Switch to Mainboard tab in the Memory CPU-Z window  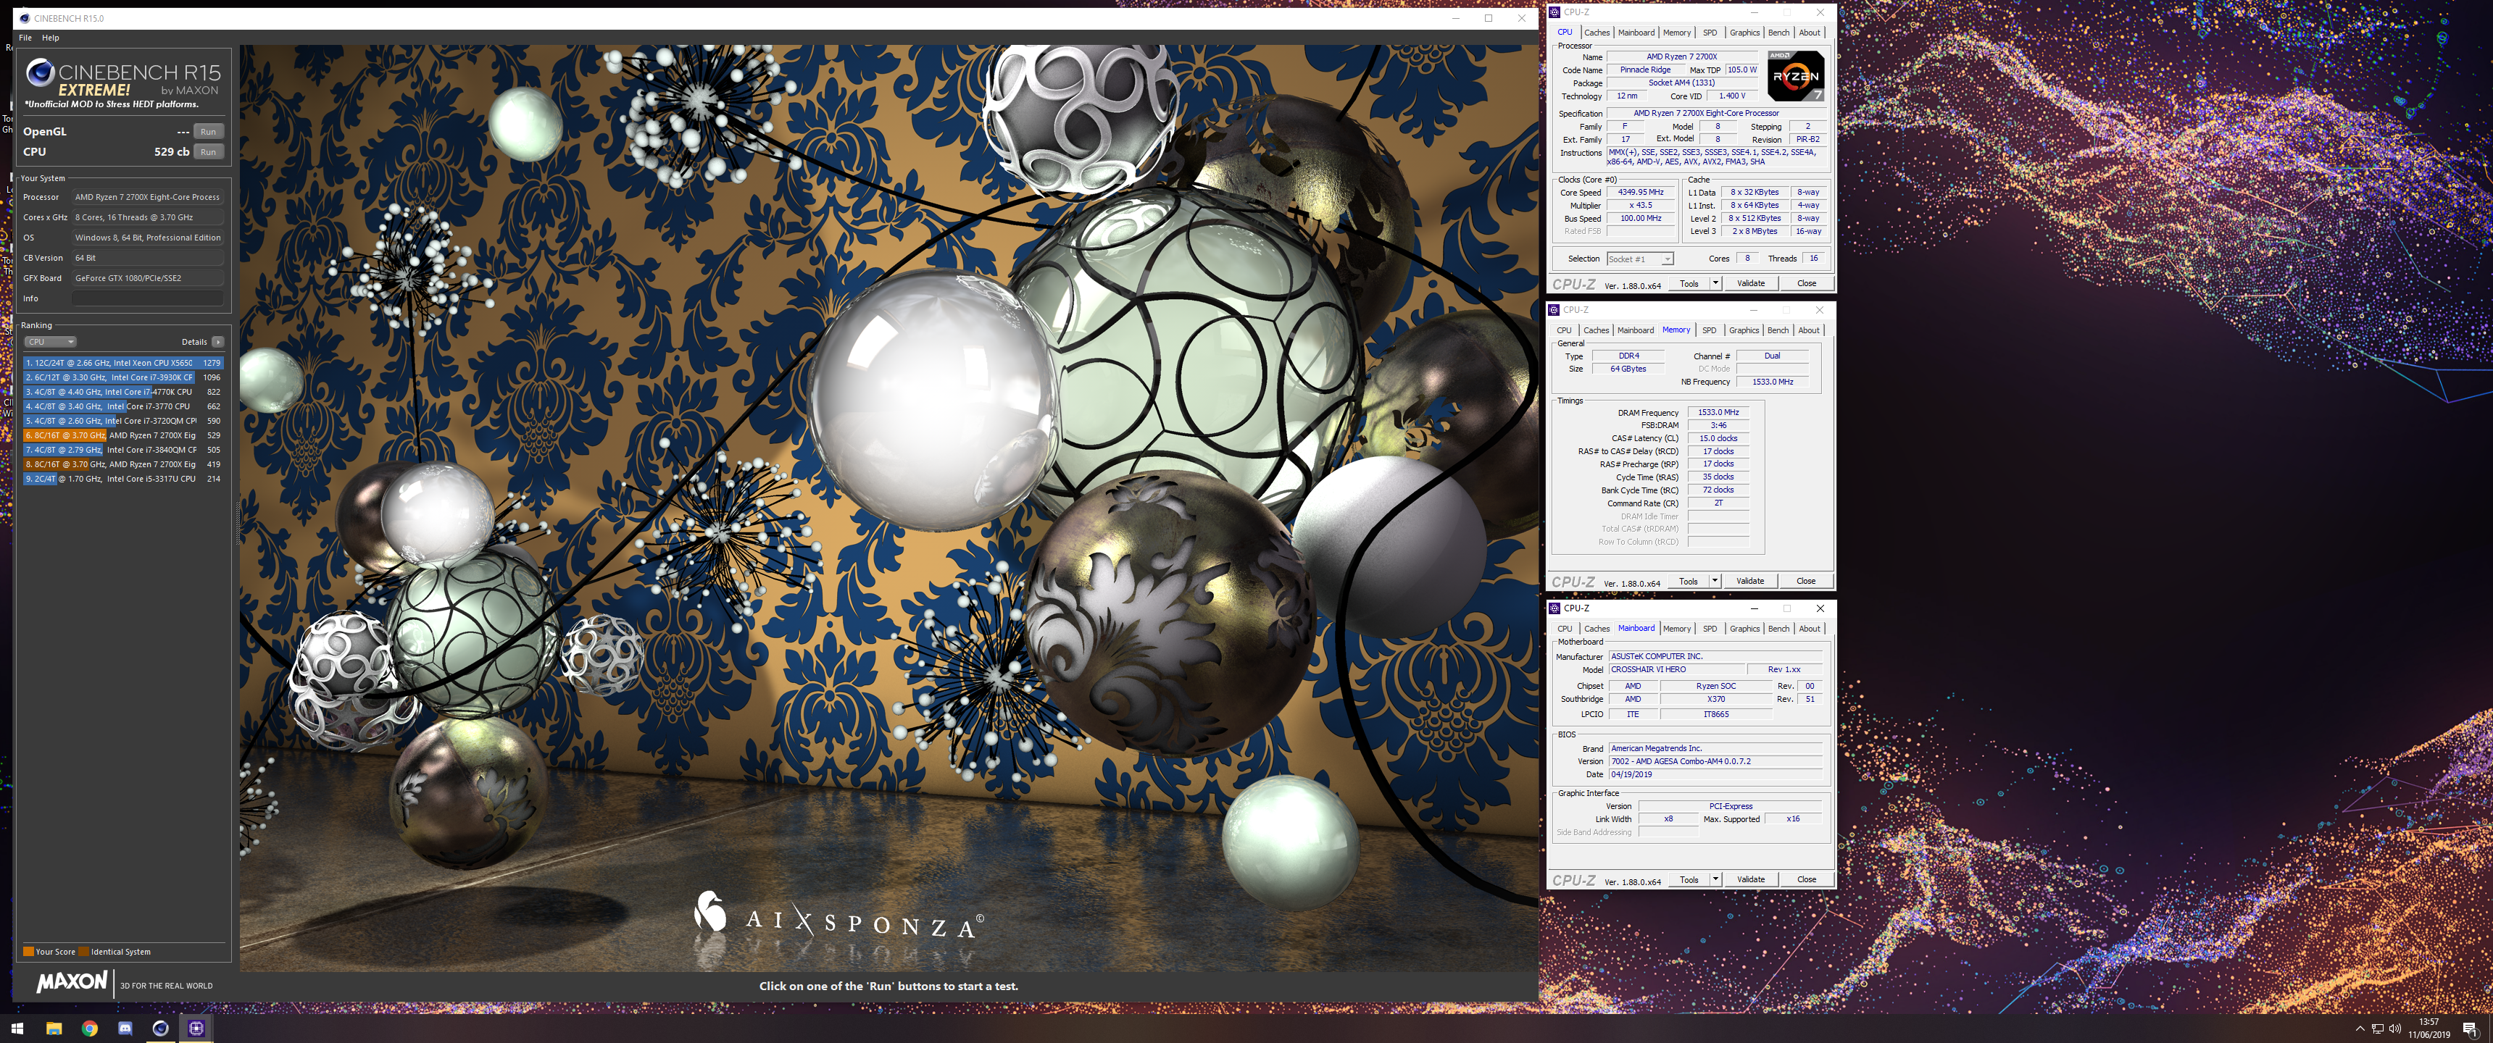(x=1636, y=331)
